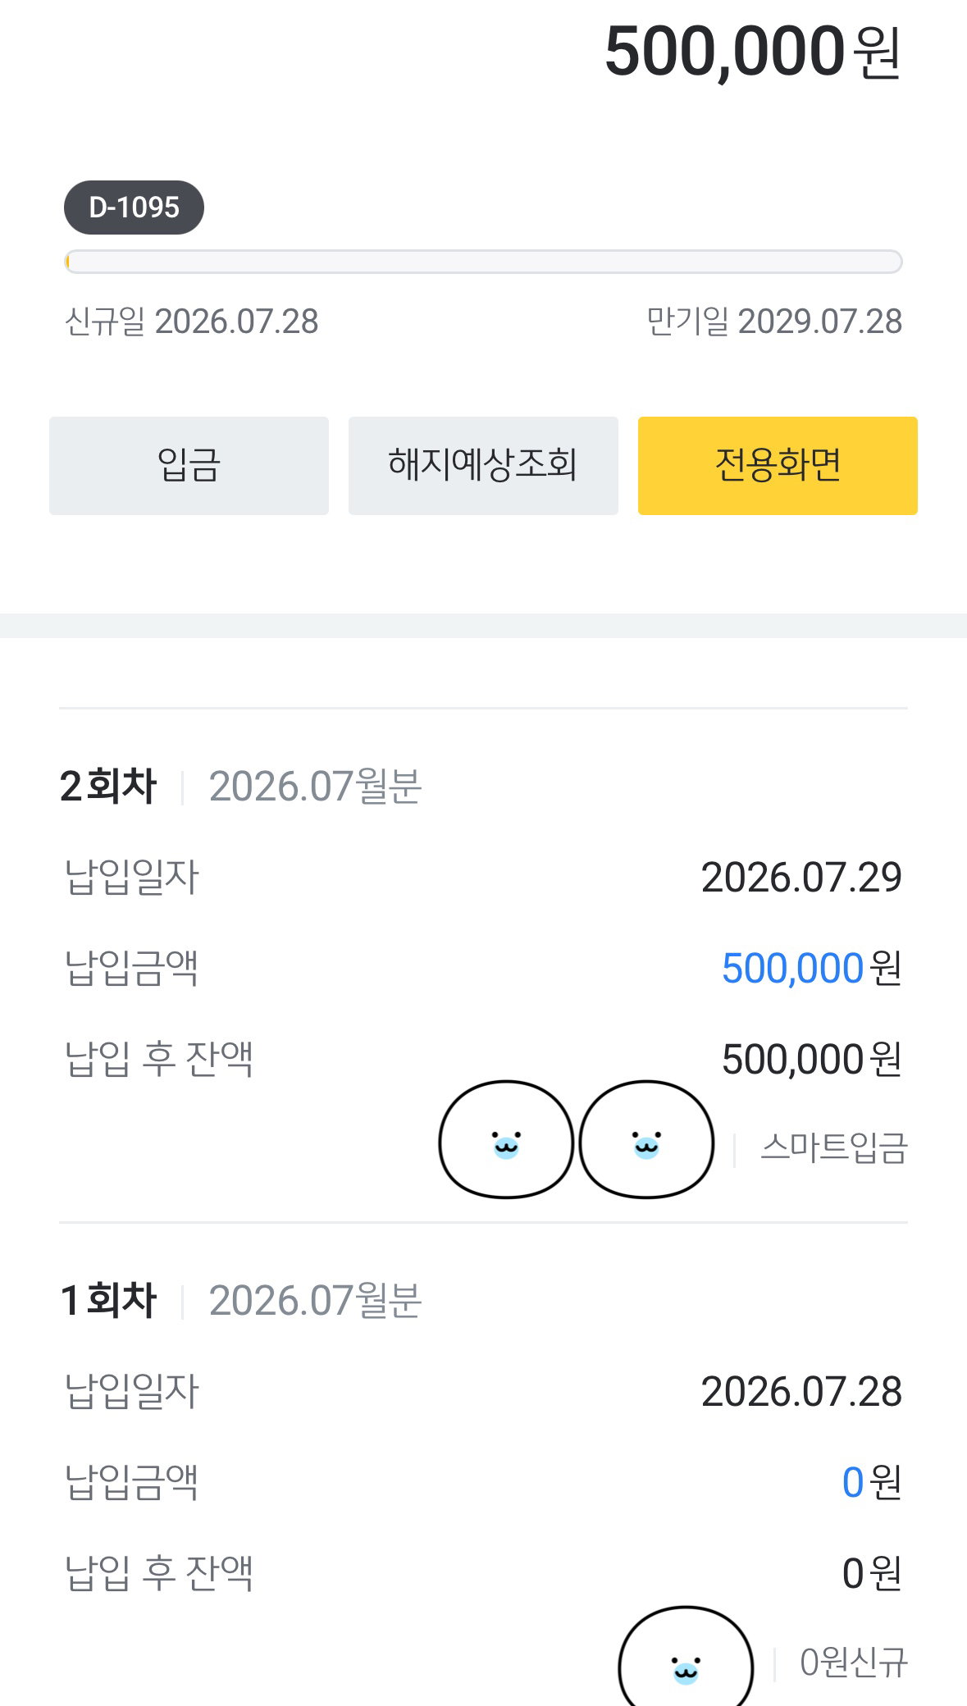Open the 1회차 payment entry header

click(240, 1300)
